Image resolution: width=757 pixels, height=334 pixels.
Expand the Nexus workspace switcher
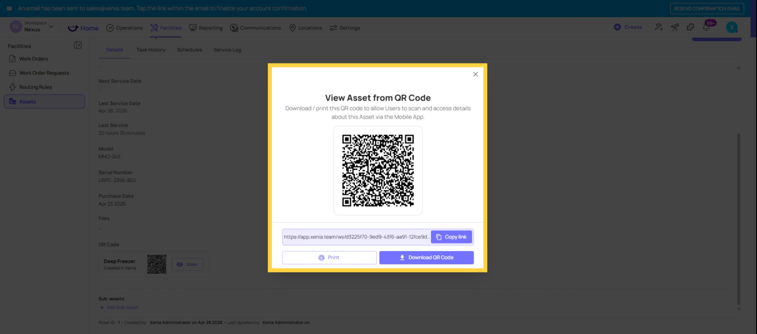tap(51, 27)
